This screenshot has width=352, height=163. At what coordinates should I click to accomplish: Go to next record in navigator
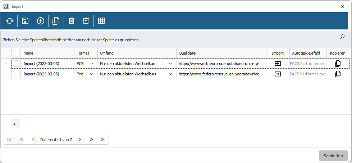(x=80, y=140)
